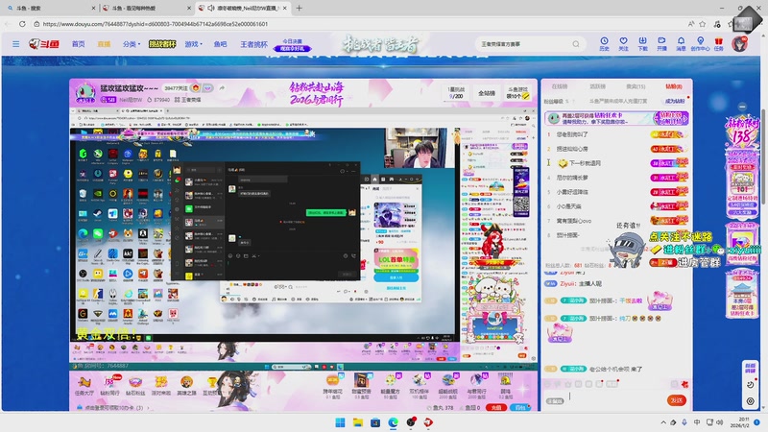Viewport: 768px width, 432px height.
Task: Collapse the floating promo panel minus button
Action: click(x=742, y=107)
